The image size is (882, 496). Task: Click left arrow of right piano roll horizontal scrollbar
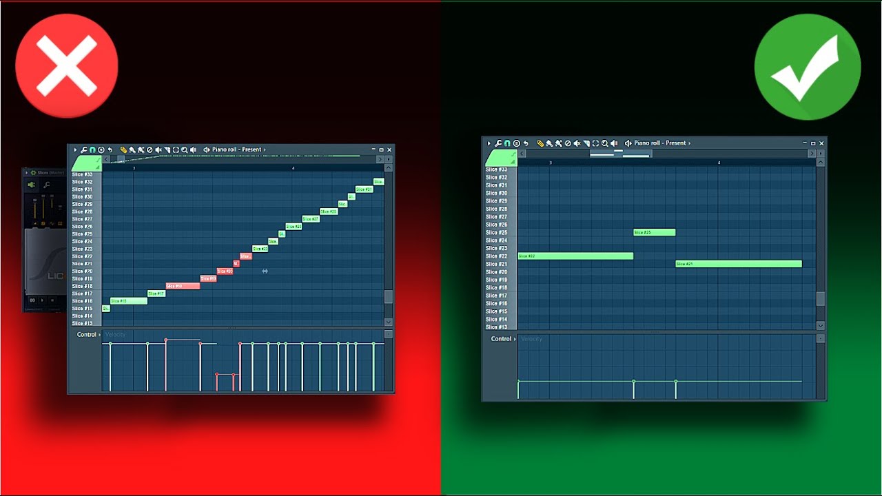522,154
